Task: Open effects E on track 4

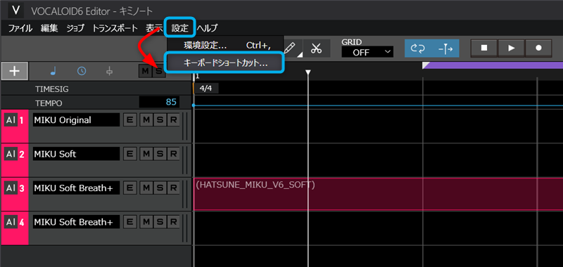Action: pyautogui.click(x=129, y=222)
